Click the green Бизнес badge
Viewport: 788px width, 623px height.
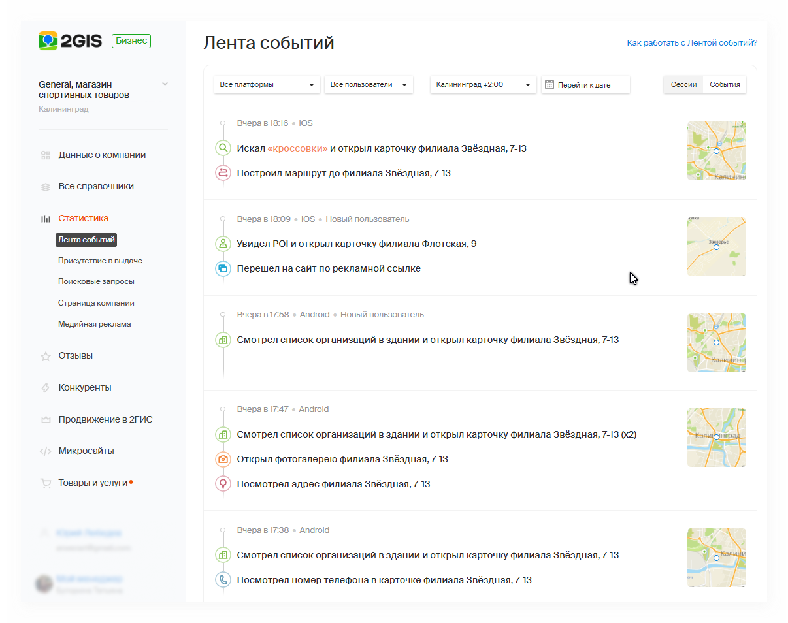(131, 41)
